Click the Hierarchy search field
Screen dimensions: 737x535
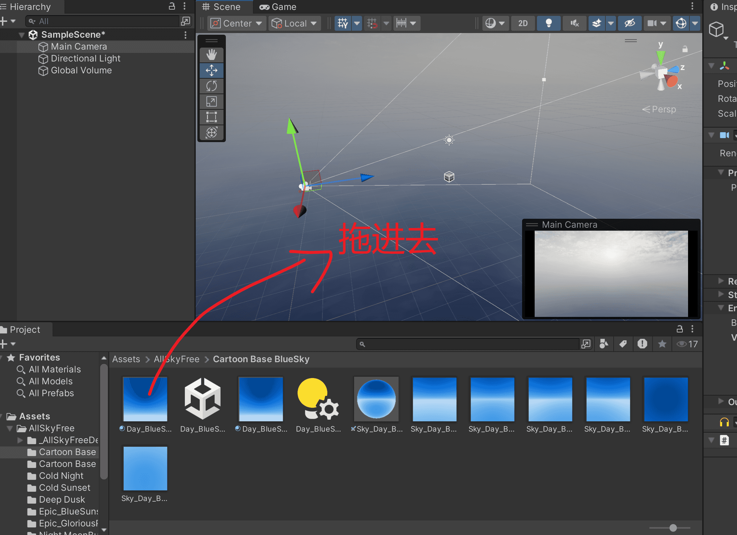tap(102, 21)
